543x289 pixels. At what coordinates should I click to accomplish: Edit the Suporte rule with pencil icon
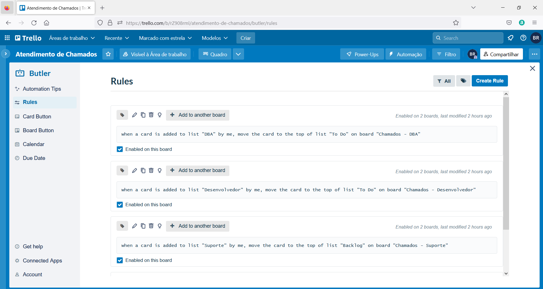click(135, 226)
